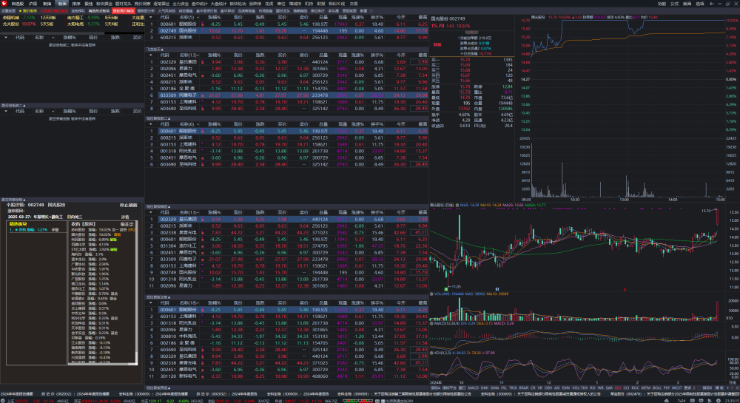Toggle the MACD indicator in bottom bar

pyautogui.click(x=473, y=388)
